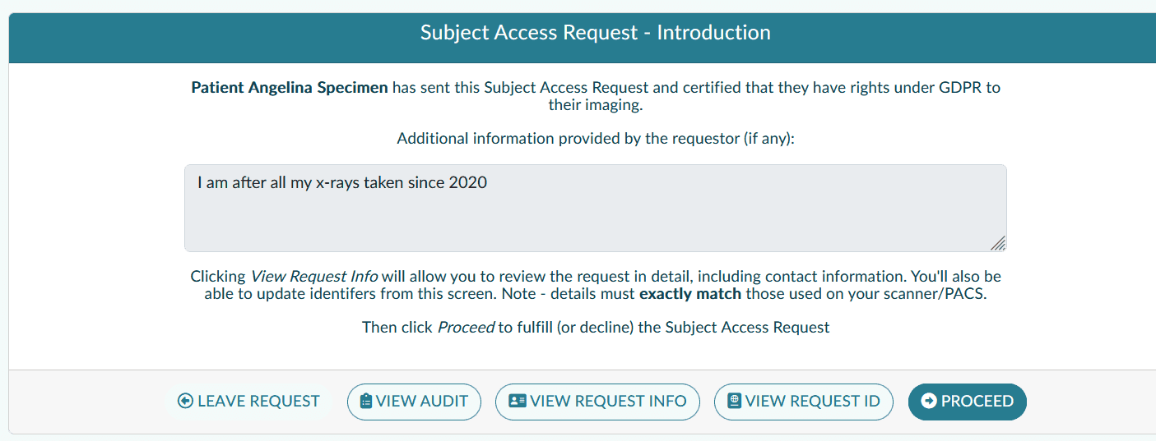This screenshot has height=441, width=1156.
Task: Click the Subject Access Request - Introduction header
Action: (x=595, y=33)
